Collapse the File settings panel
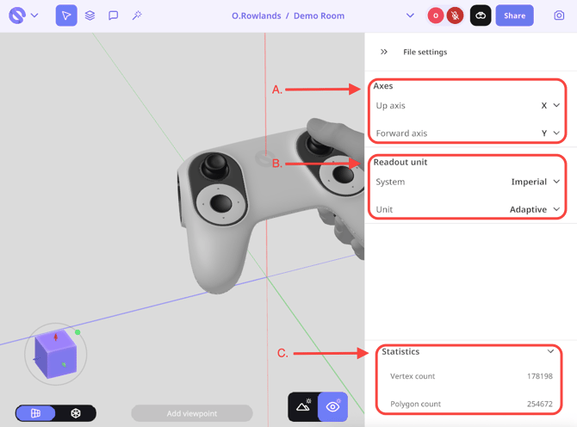This screenshot has height=427, width=577. click(384, 53)
